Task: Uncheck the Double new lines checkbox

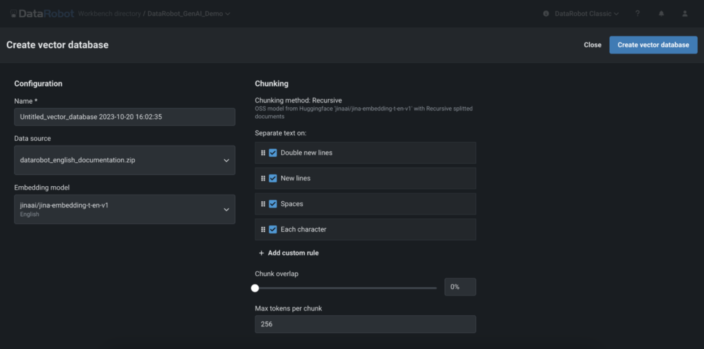Action: click(273, 153)
